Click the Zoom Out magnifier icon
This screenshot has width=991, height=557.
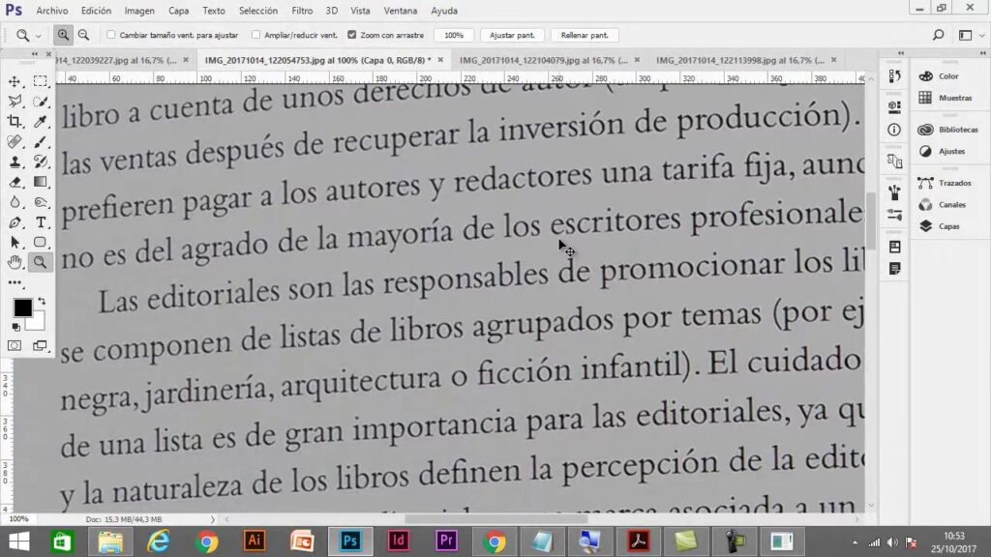(x=83, y=35)
